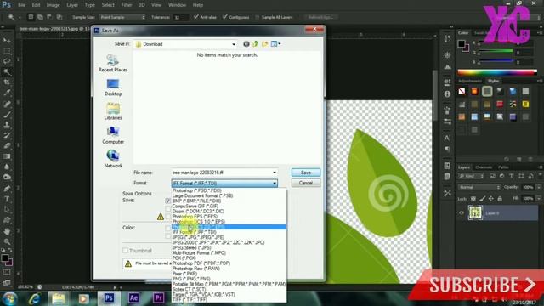The width and height of the screenshot is (544, 306).
Task: Select the Zoom tool
Action: click(x=7, y=241)
